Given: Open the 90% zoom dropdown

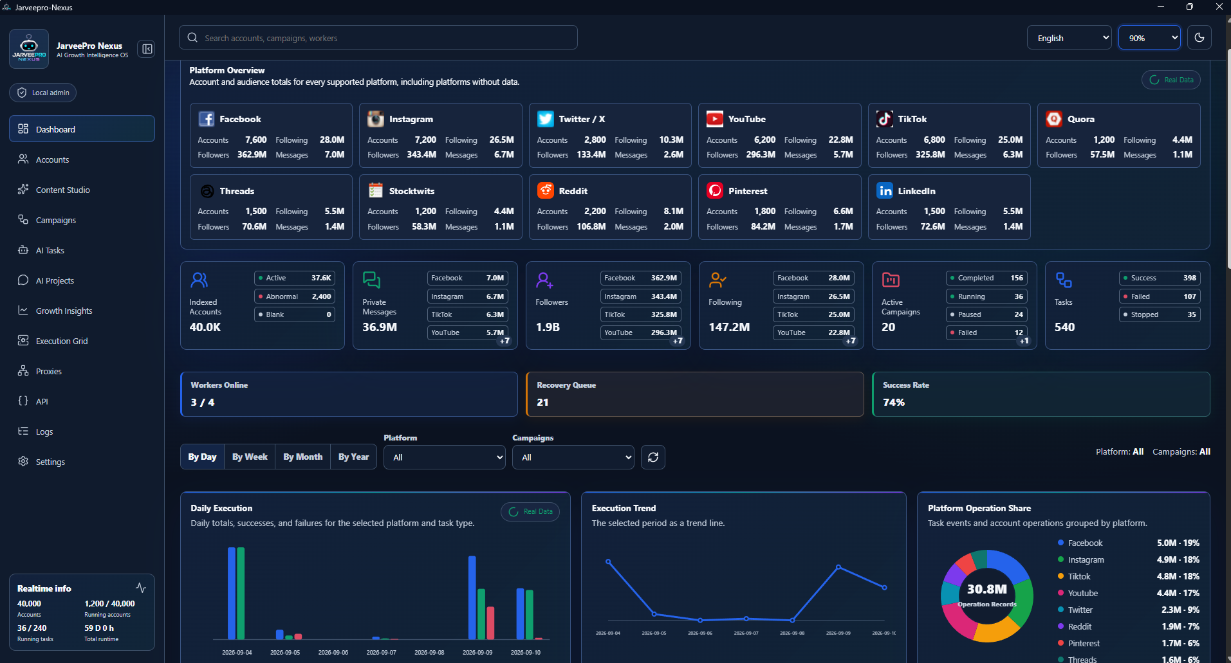Looking at the screenshot, I should [x=1149, y=37].
